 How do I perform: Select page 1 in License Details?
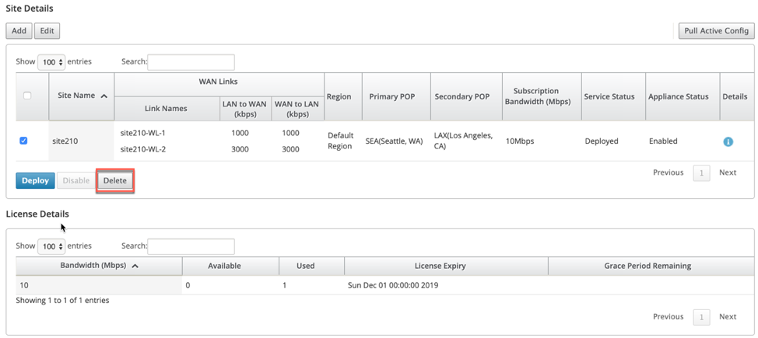click(x=701, y=317)
